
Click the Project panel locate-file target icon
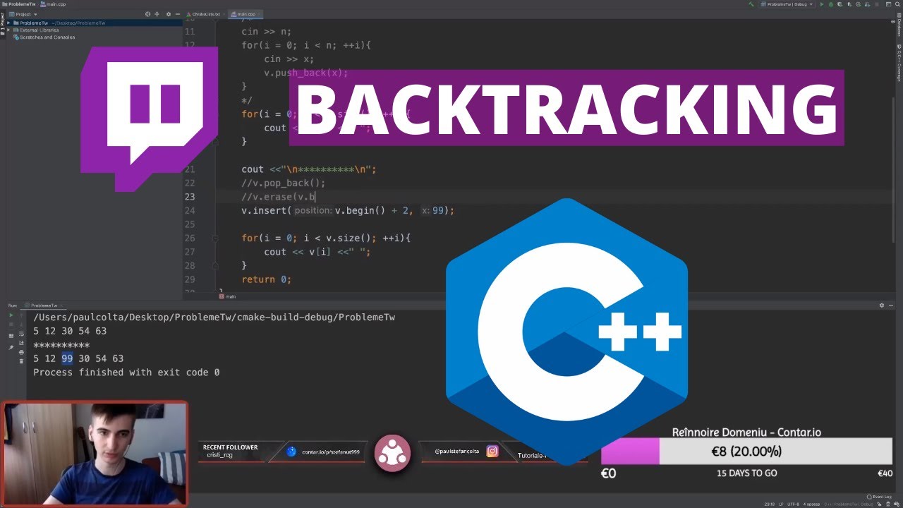pyautogui.click(x=147, y=14)
